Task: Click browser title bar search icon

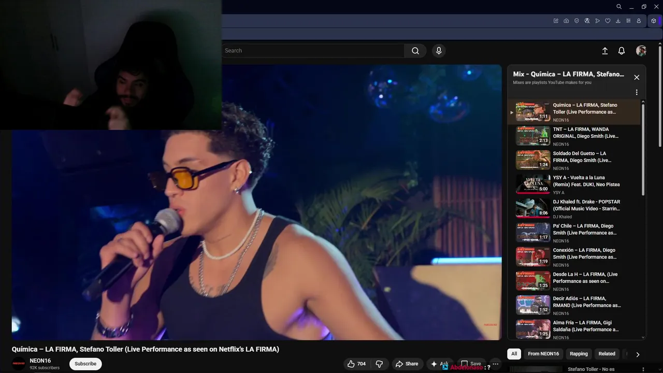Action: [x=619, y=7]
